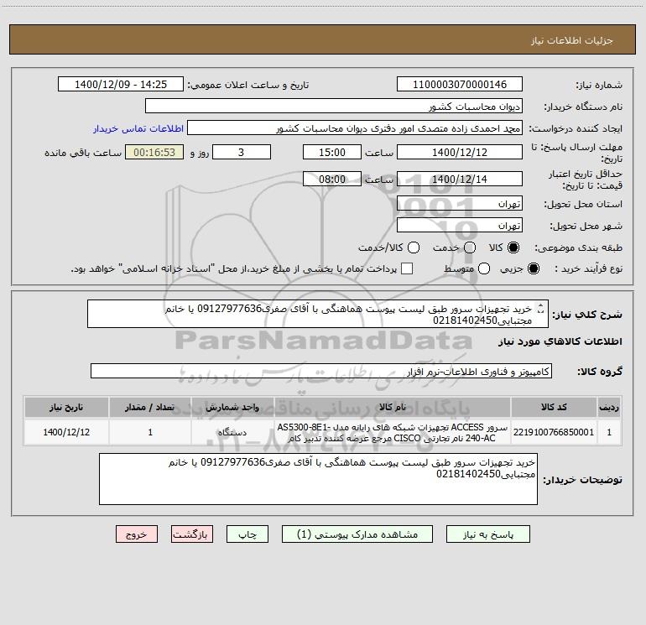Click the سرور ACCESS product name cell
This screenshot has height=625, width=646.
point(393,432)
